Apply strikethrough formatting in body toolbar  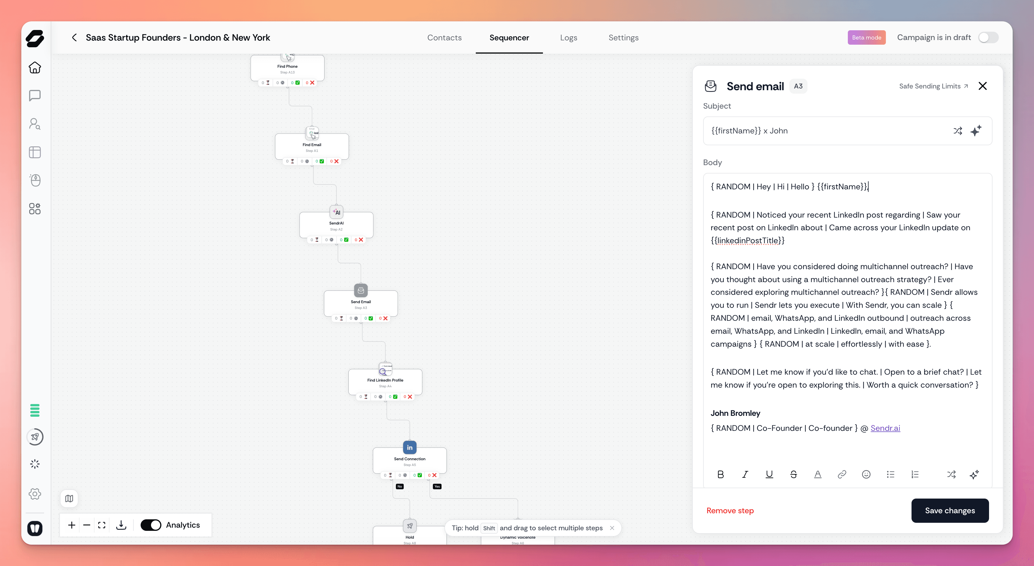tap(794, 474)
